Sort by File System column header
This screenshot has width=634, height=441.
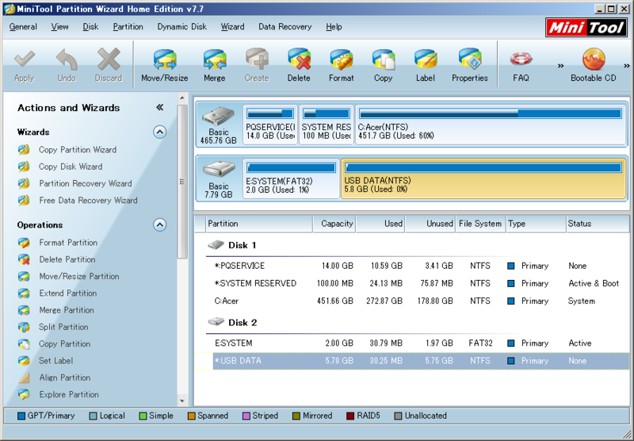click(x=480, y=224)
